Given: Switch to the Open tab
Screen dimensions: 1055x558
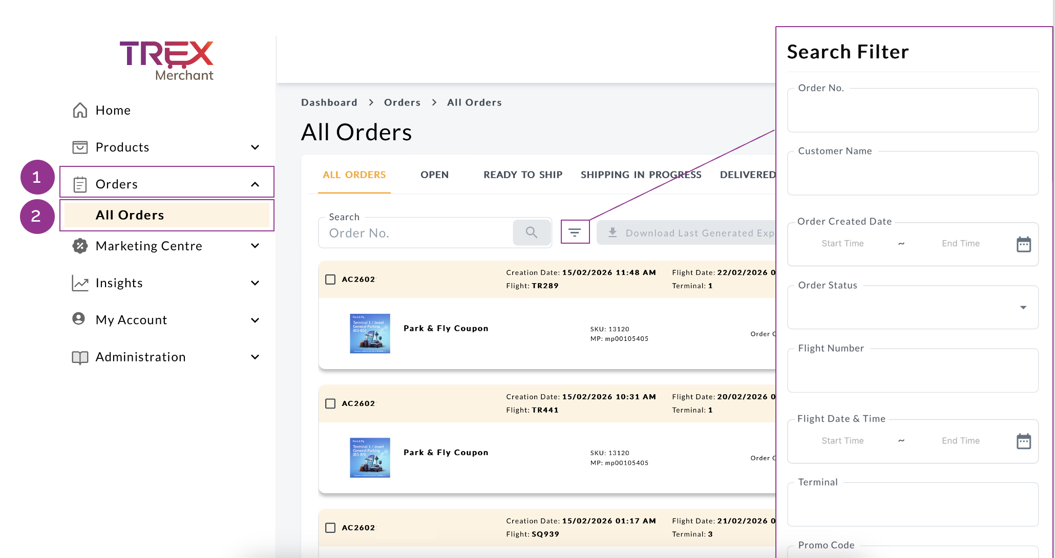Looking at the screenshot, I should click(434, 175).
